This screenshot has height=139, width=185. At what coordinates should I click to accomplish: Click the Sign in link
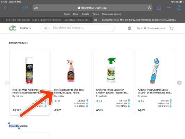[140, 28]
